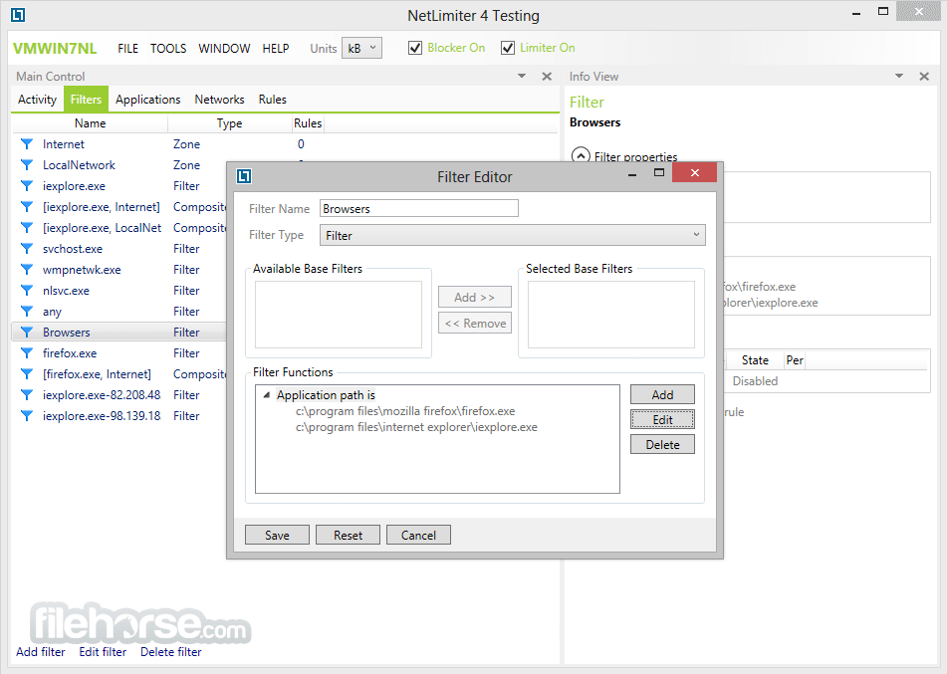Click the funnel icon beside any

tap(27, 311)
